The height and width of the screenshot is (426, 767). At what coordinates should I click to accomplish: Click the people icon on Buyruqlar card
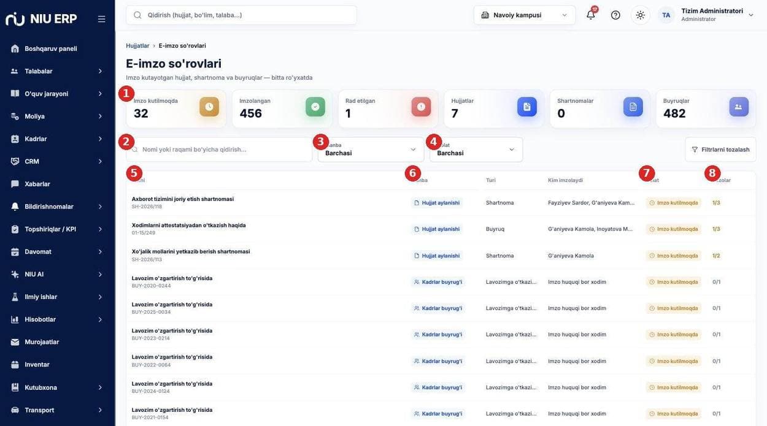(739, 107)
